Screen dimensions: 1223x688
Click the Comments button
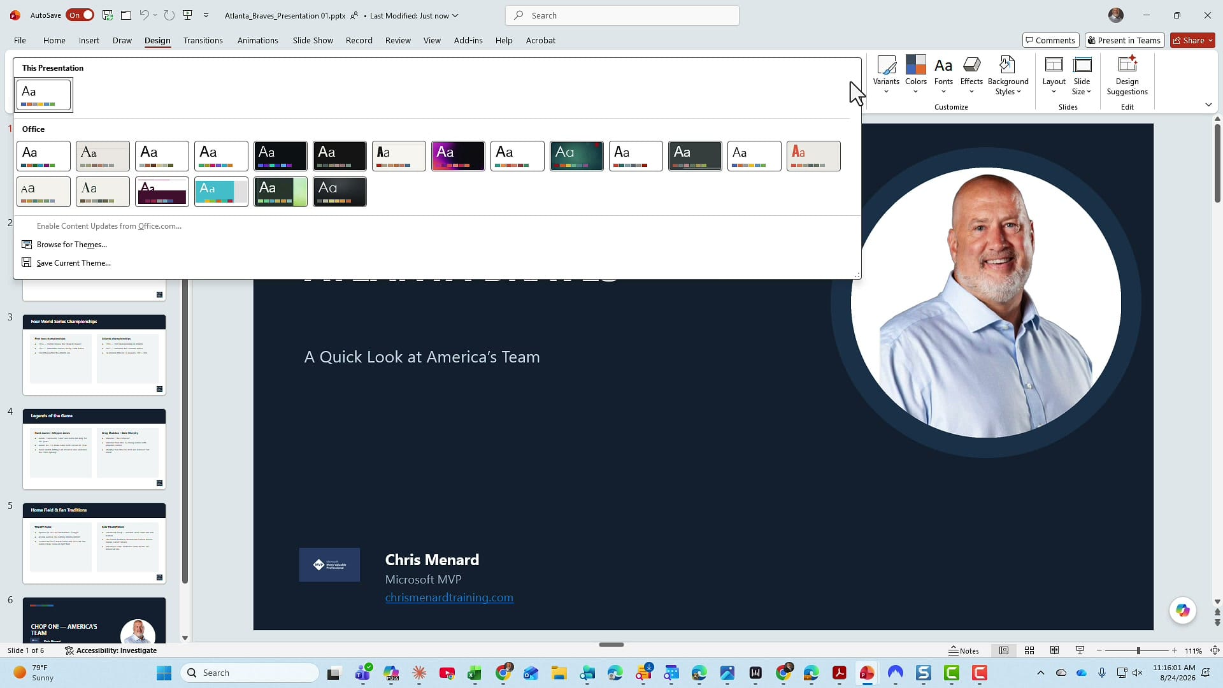coord(1050,40)
